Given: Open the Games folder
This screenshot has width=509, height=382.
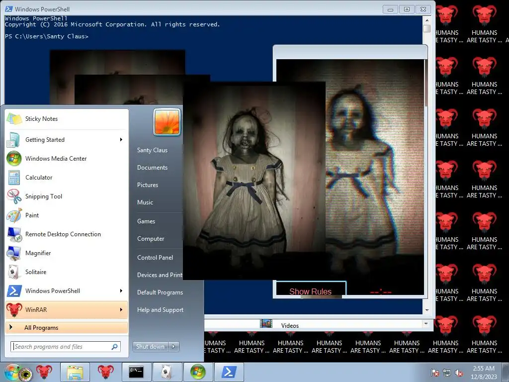Looking at the screenshot, I should point(146,221).
